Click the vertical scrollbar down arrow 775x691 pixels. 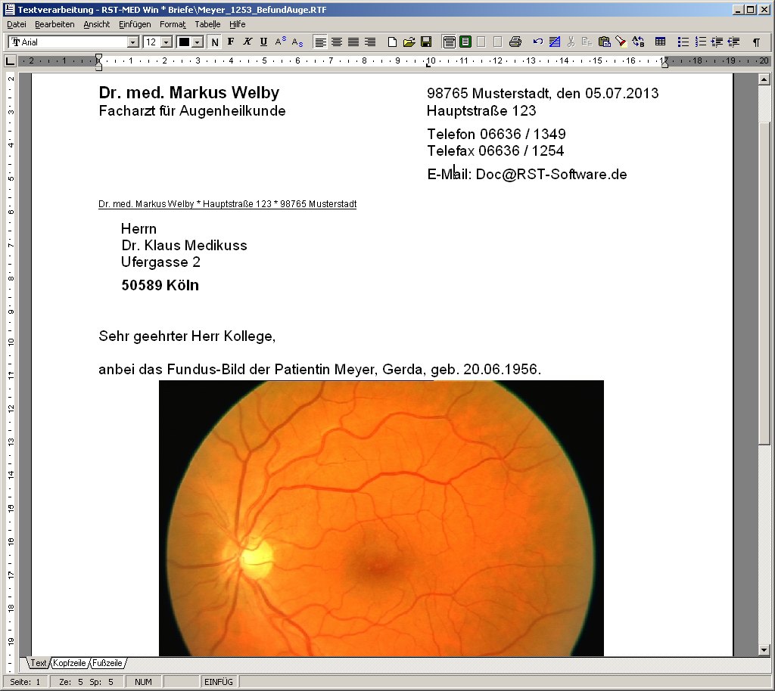point(764,650)
